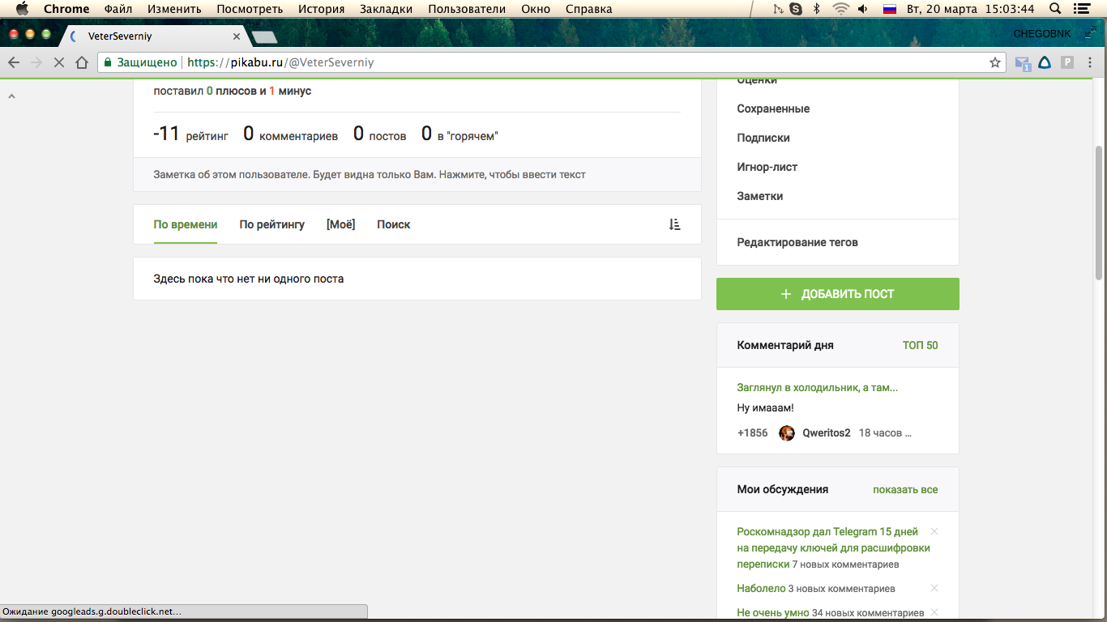Open the Russian flag input source menu
This screenshot has width=1107, height=622.
(x=890, y=9)
